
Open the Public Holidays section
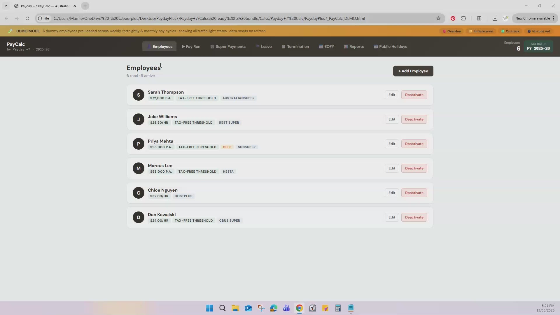(x=390, y=46)
